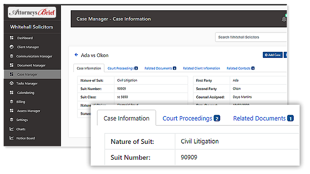Go to Access Manager in sidebar
The height and width of the screenshot is (174, 310).
[28, 111]
